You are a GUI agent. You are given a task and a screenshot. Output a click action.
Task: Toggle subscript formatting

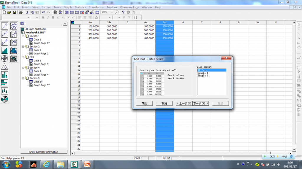tap(63, 17)
